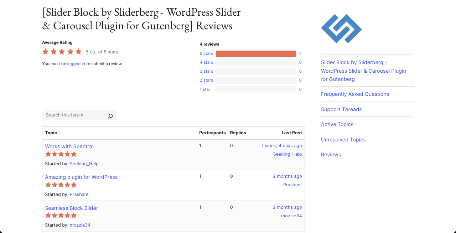The width and height of the screenshot is (456, 233).
Task: Open the Seamless Block Slider topic
Action: [x=71, y=208]
